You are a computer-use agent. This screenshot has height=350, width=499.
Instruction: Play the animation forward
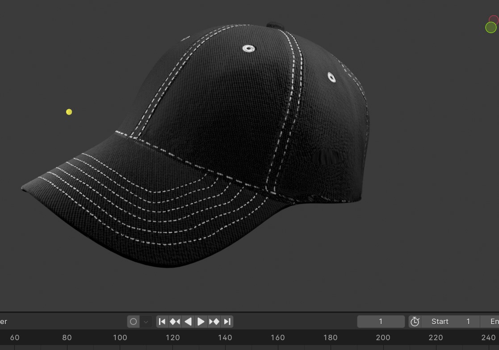click(x=201, y=321)
